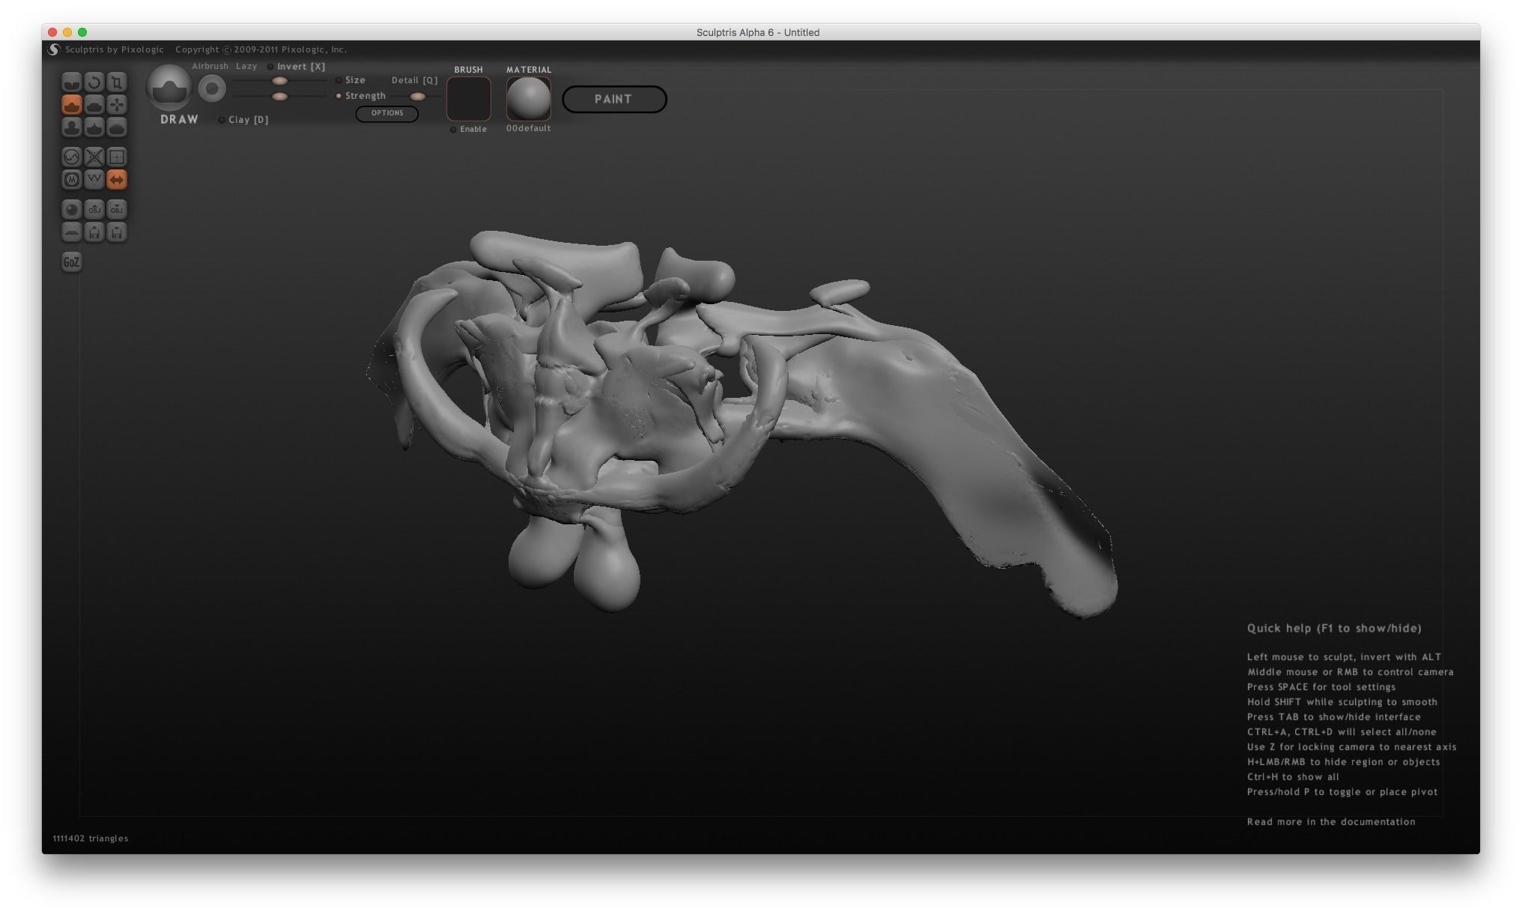Click the round airbrush mode icon
Viewport: 1522px width, 914px height.
coord(212,89)
